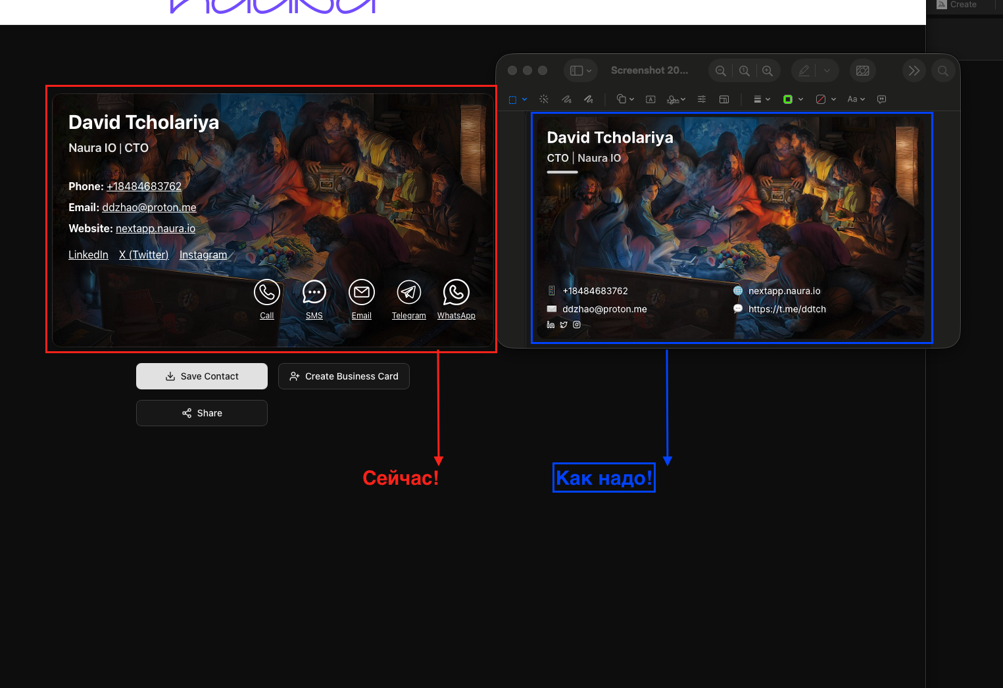Image resolution: width=1003 pixels, height=688 pixels.
Task: Open the Adjust Color sliders in Preview
Action: pyautogui.click(x=701, y=99)
